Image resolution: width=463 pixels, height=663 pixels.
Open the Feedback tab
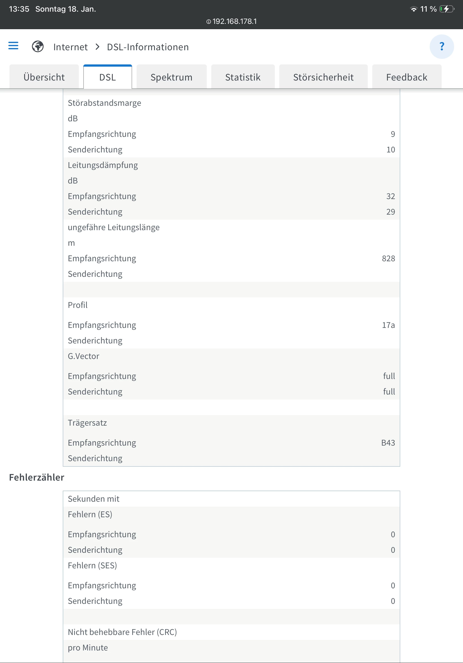click(x=406, y=77)
